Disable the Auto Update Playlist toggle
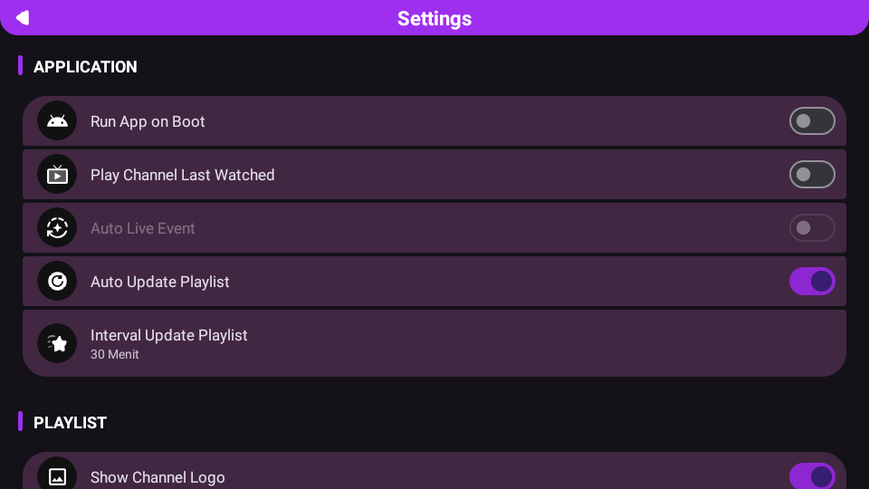The image size is (869, 489). (x=812, y=281)
